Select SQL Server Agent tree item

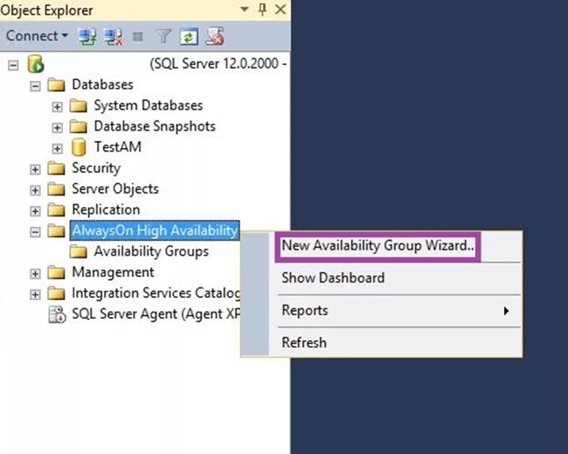point(156,314)
